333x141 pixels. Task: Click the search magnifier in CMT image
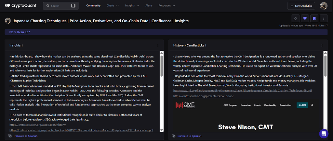pos(312,105)
